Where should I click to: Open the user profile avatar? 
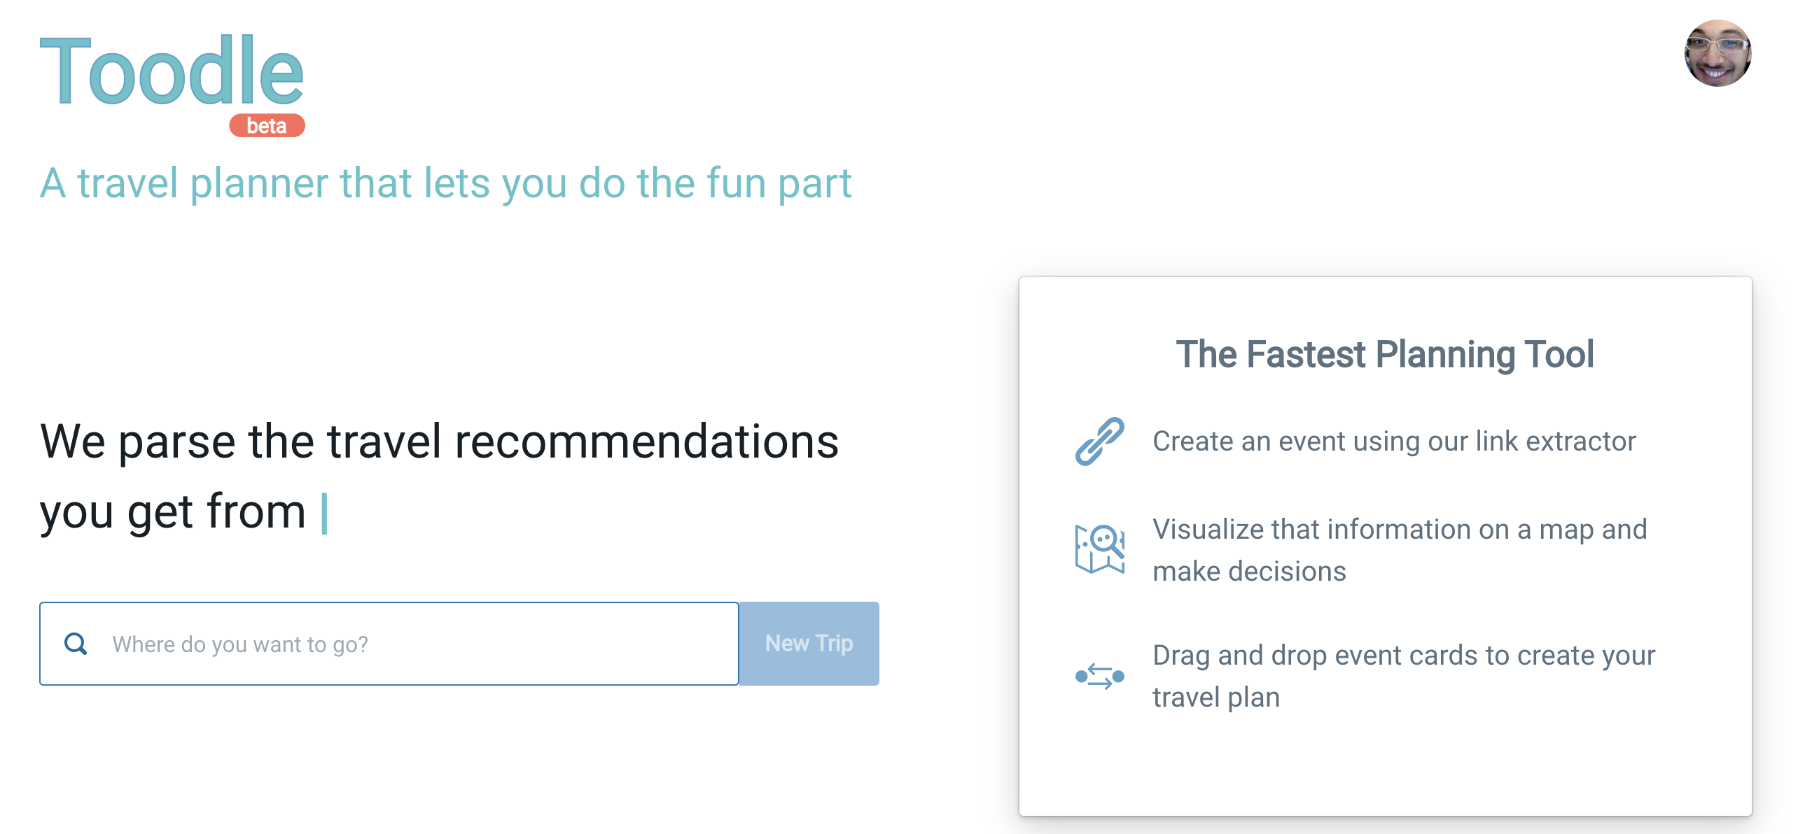1717,52
